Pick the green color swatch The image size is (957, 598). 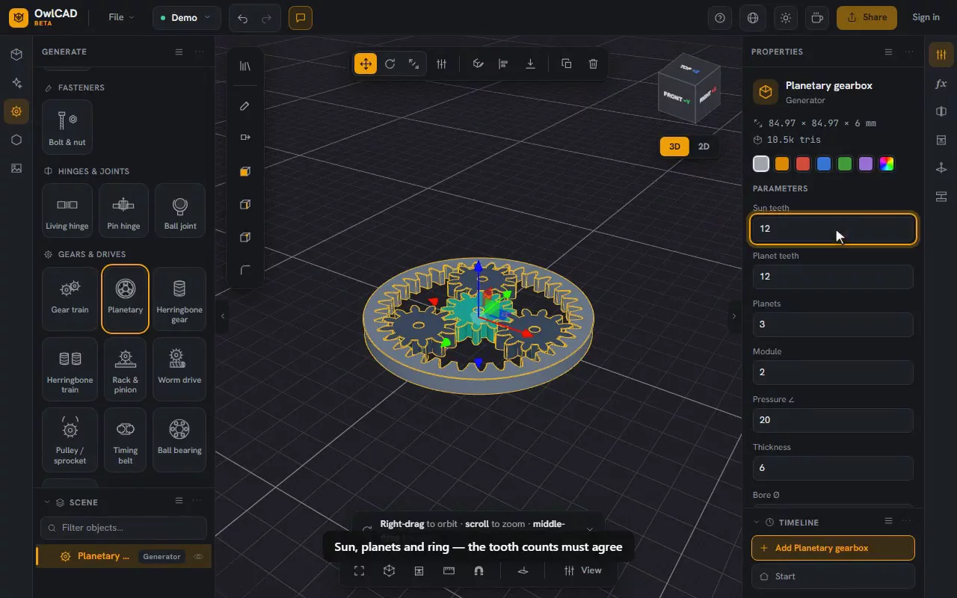(845, 164)
